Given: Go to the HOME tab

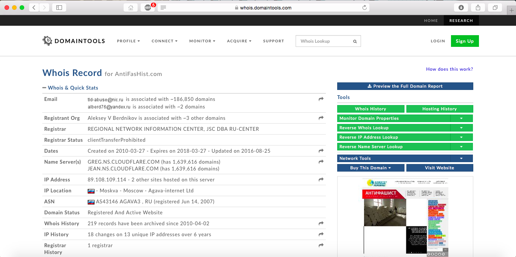Looking at the screenshot, I should 431,20.
